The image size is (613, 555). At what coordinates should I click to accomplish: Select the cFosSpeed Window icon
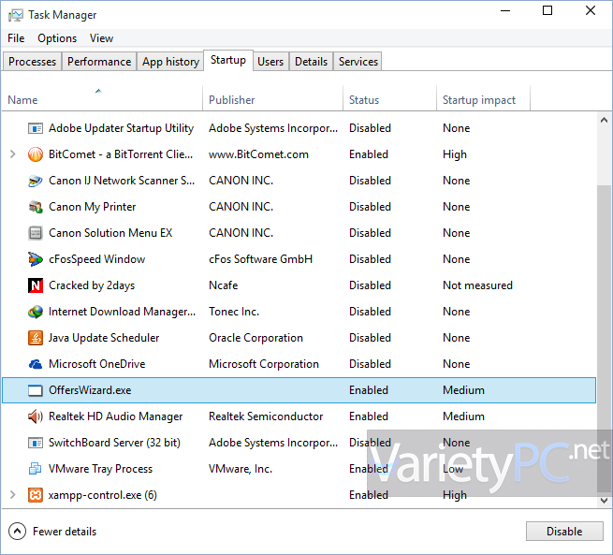[x=36, y=259]
